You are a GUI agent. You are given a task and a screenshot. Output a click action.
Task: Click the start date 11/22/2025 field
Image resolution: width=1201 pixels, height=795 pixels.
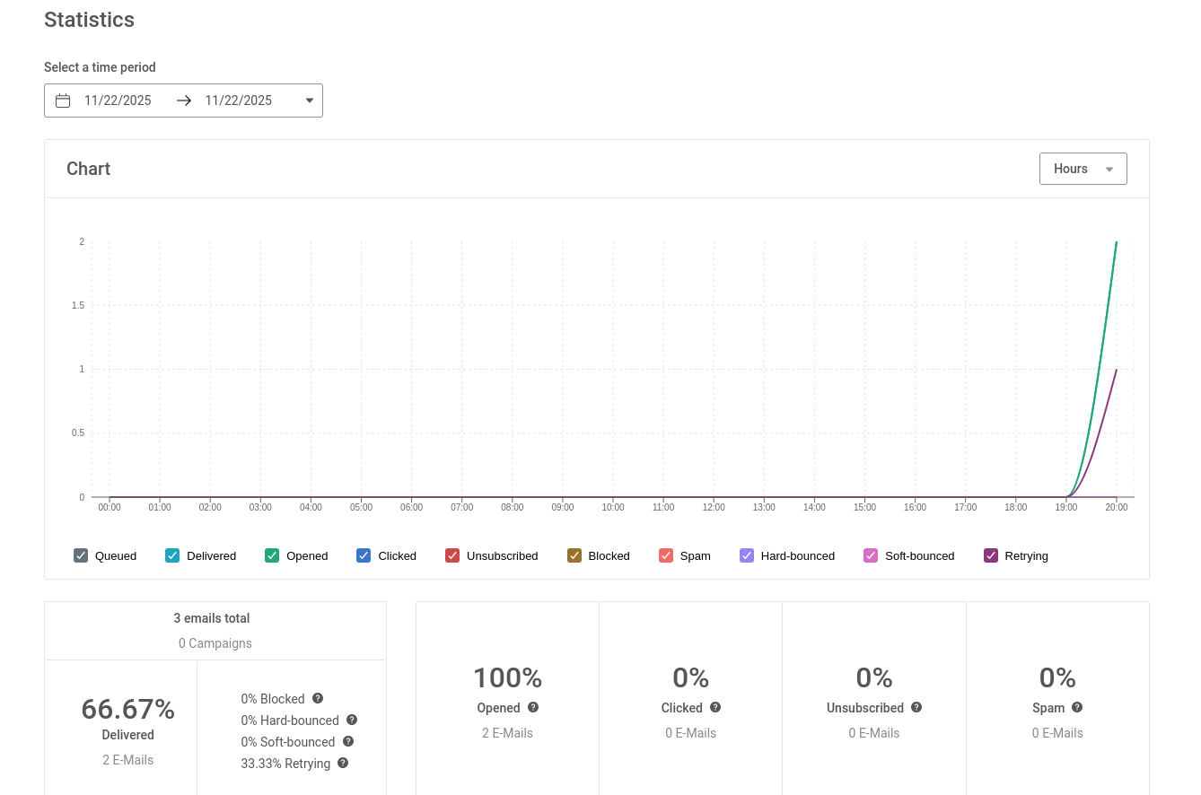click(x=118, y=100)
